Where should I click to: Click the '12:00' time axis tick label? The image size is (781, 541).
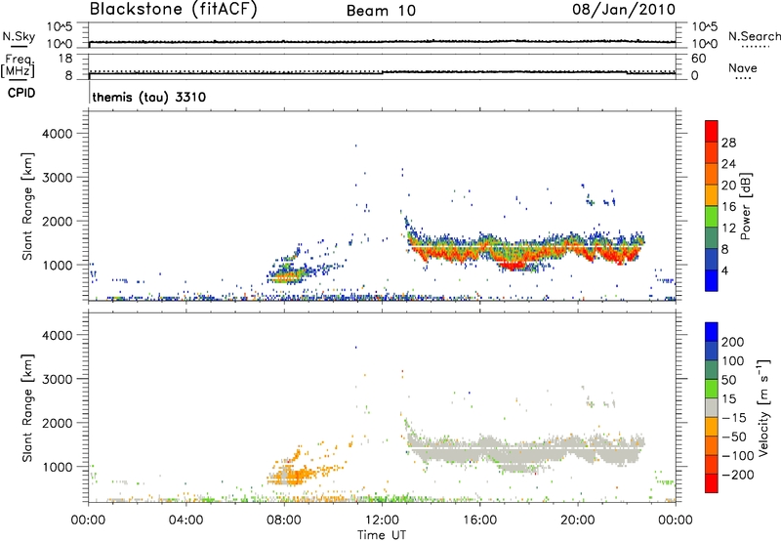click(x=382, y=520)
